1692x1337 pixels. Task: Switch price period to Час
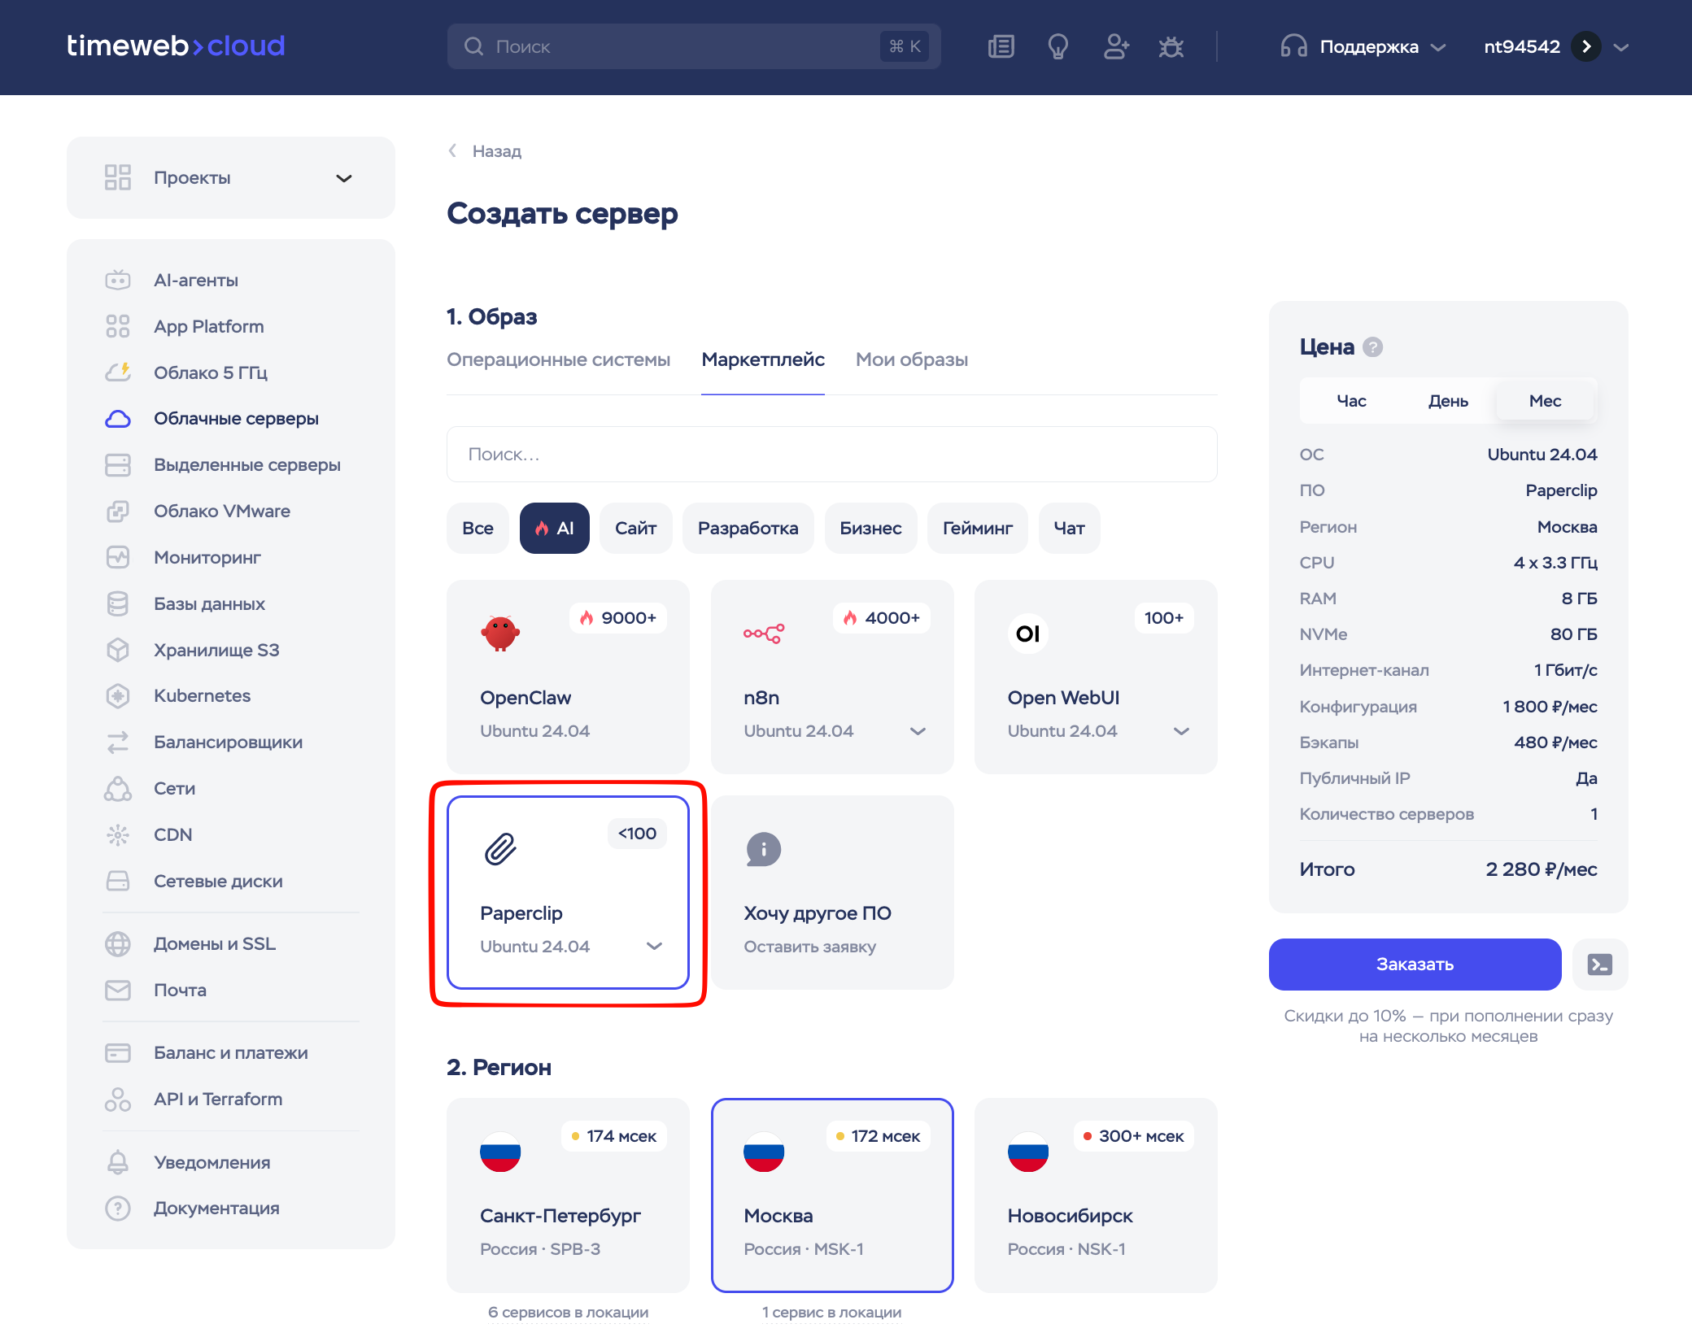pos(1351,401)
